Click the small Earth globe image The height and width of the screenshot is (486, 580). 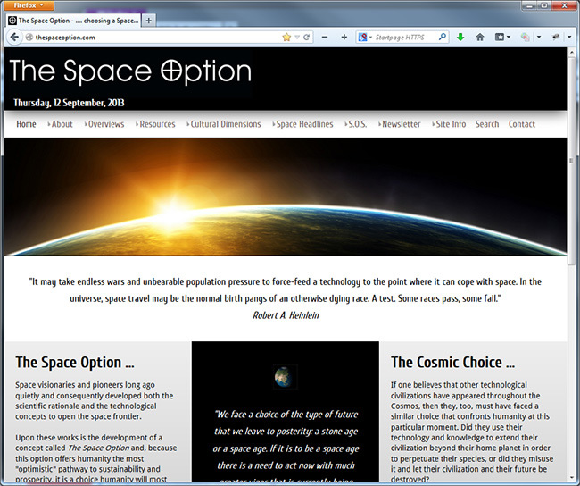pyautogui.click(x=285, y=377)
